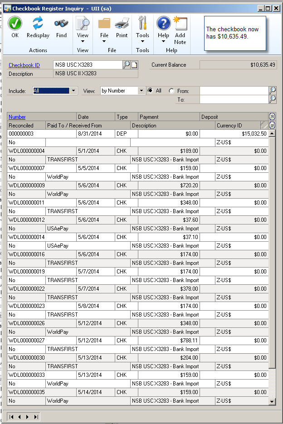Click the green OK checkmark icon
This screenshot has width=283, height=424.
click(x=15, y=23)
